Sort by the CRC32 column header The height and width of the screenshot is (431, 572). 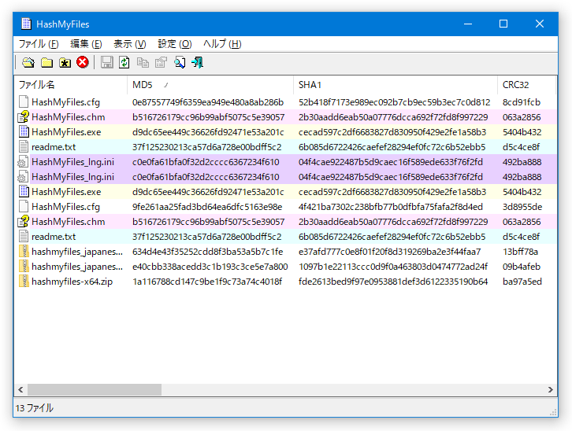(526, 85)
